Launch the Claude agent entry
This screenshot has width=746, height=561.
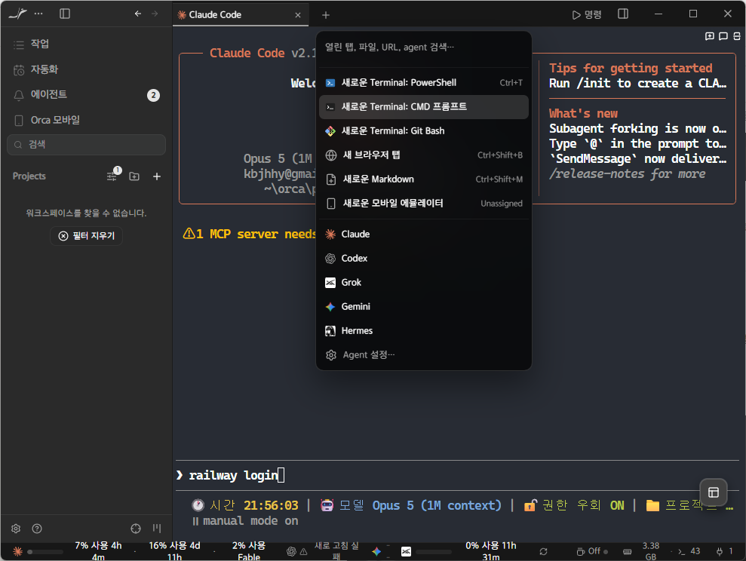423,234
